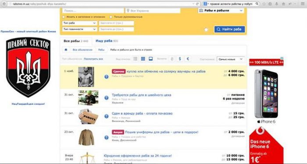Select the euro currency icon
This screenshot has width=307, height=164.
188,59
